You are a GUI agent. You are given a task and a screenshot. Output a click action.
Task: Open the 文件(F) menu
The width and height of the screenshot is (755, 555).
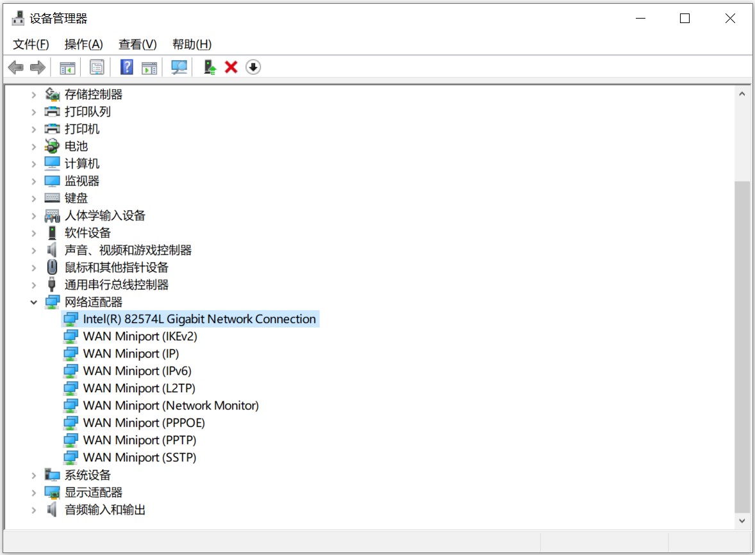[x=31, y=44]
